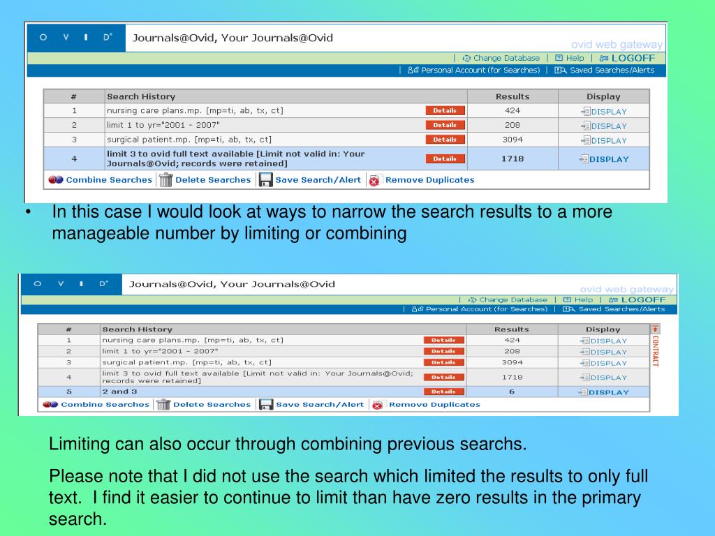Click Combine Searches icon in bottom screenshot
715x536 pixels.
(x=50, y=404)
